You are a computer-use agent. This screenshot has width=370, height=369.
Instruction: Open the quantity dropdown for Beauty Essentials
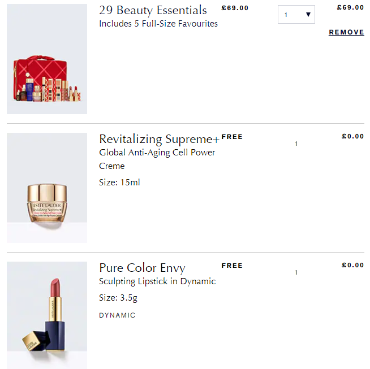[x=296, y=14]
